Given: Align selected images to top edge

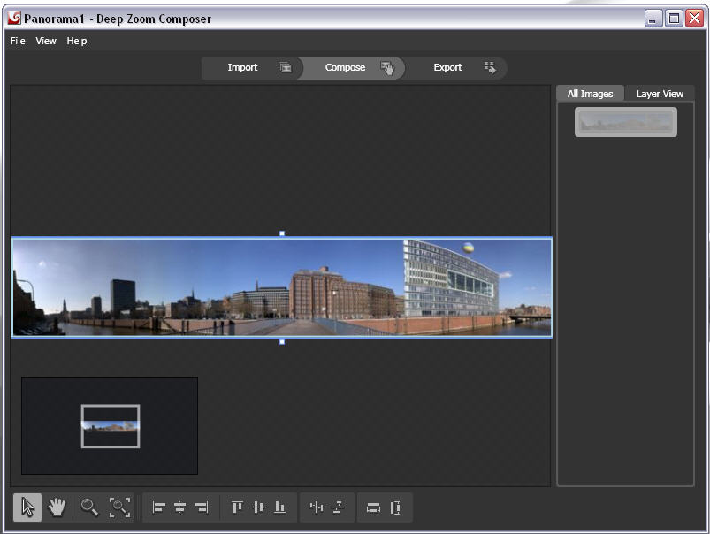Looking at the screenshot, I should [237, 507].
